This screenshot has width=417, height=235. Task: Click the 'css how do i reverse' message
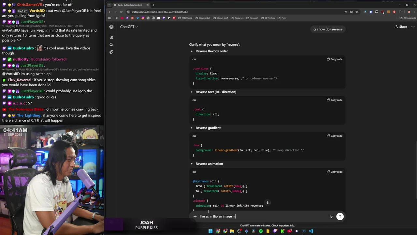click(328, 29)
